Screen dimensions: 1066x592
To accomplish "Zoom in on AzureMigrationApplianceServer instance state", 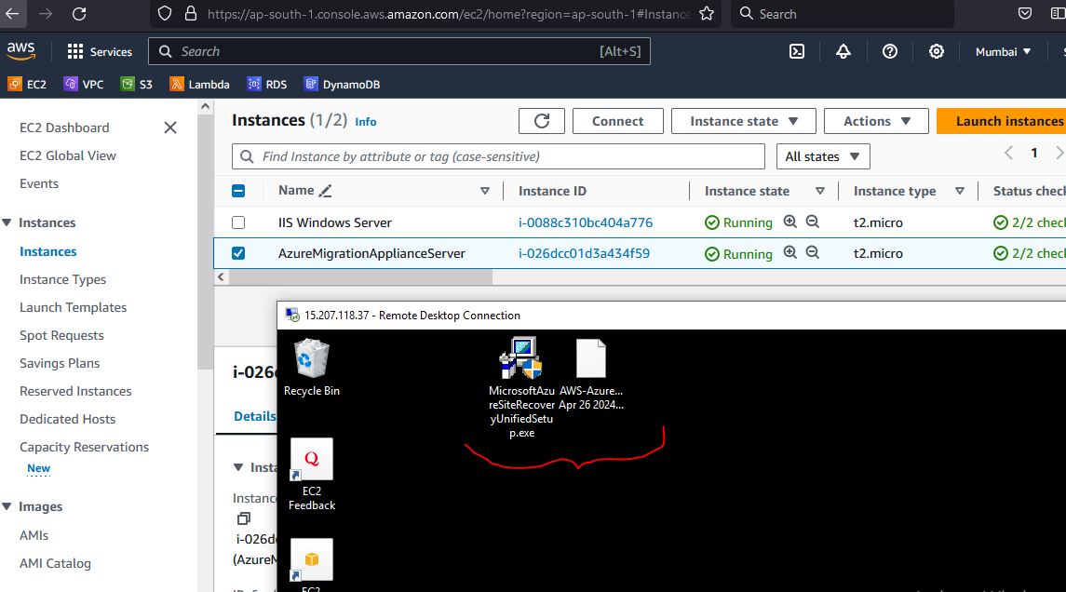I will click(x=790, y=252).
